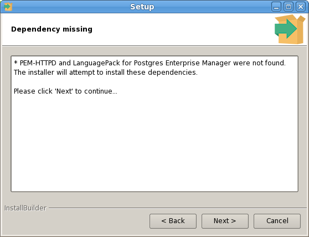Click the 'Dependency missing' heading
309x237 pixels.
51,29
